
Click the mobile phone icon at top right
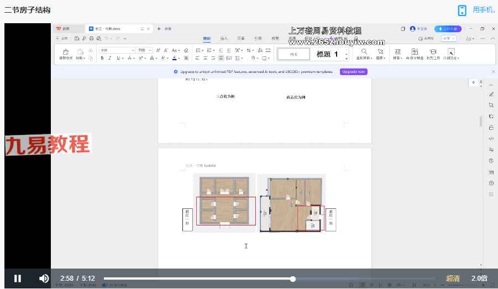click(x=462, y=10)
